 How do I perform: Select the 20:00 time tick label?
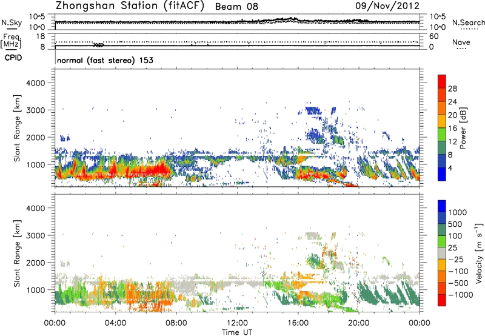coord(359,323)
